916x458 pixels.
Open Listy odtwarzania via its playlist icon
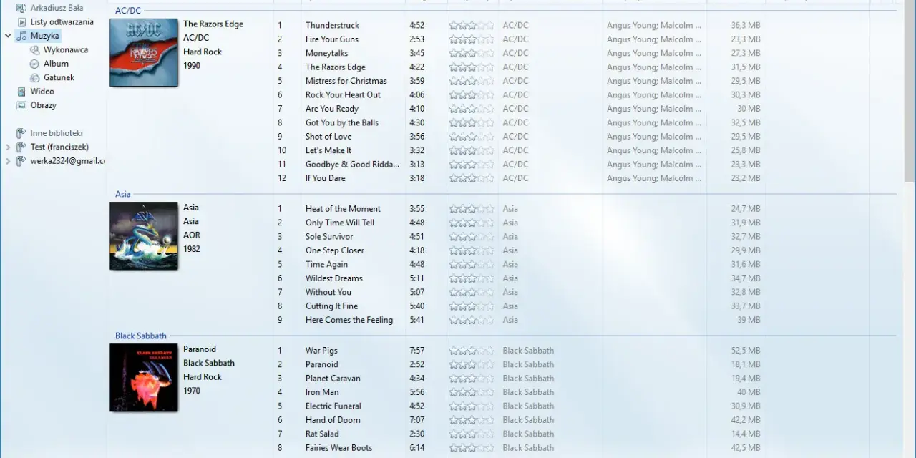(22, 21)
